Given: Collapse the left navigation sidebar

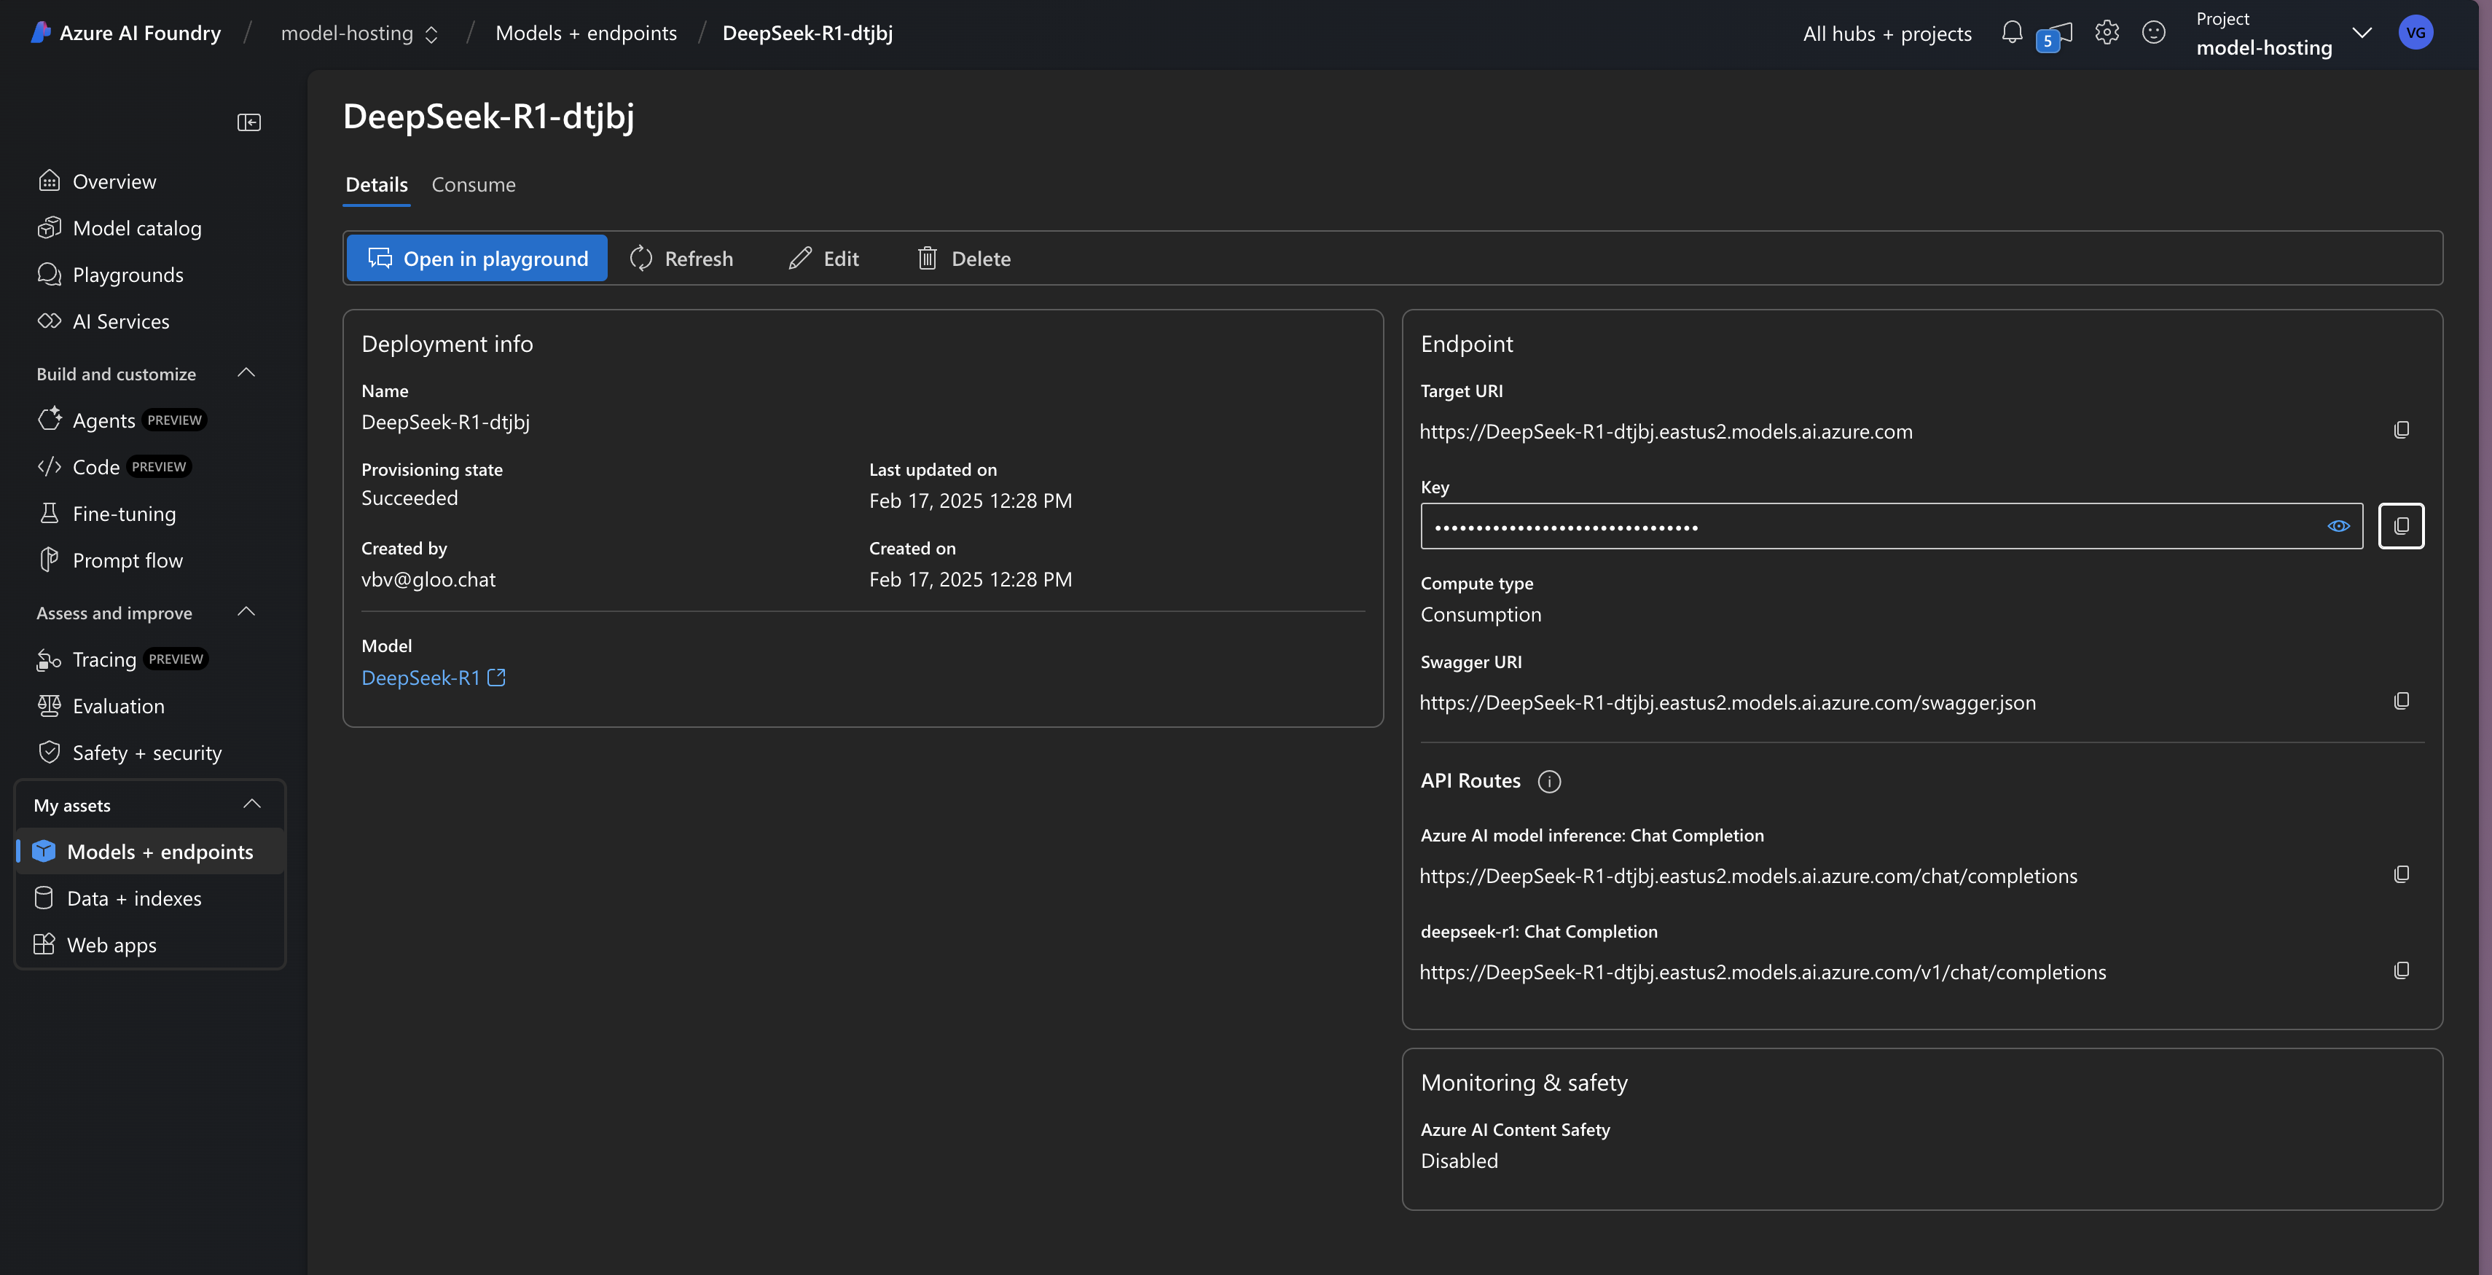Looking at the screenshot, I should click(248, 122).
